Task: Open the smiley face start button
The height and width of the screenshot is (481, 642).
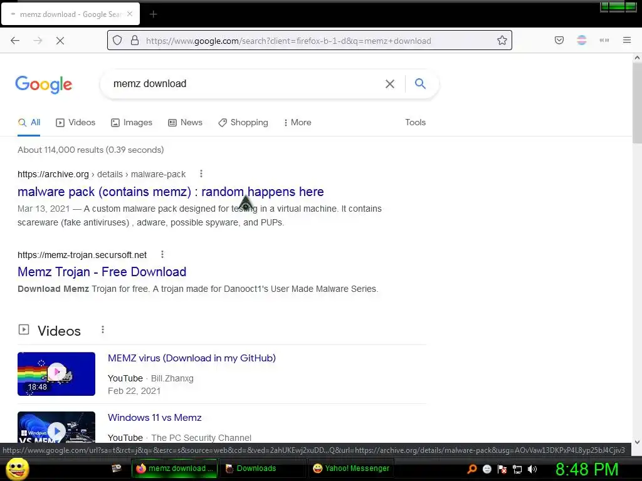Action: pos(18,468)
